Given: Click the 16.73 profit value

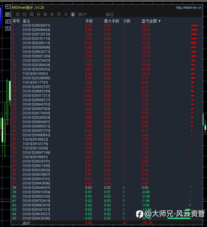Looking at the screenshot, I should click(x=146, y=25).
